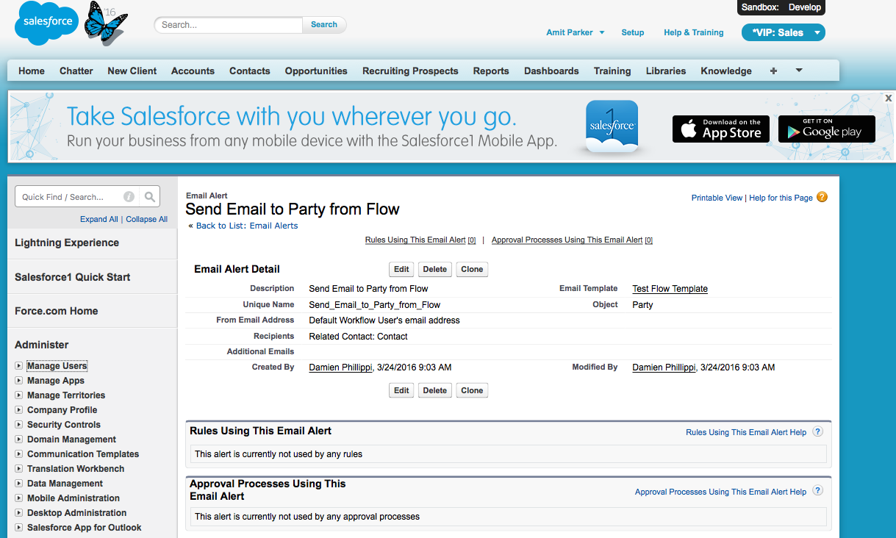Expand the Communication Templates tree node
Viewport: 896px width, 538px height.
[19, 454]
